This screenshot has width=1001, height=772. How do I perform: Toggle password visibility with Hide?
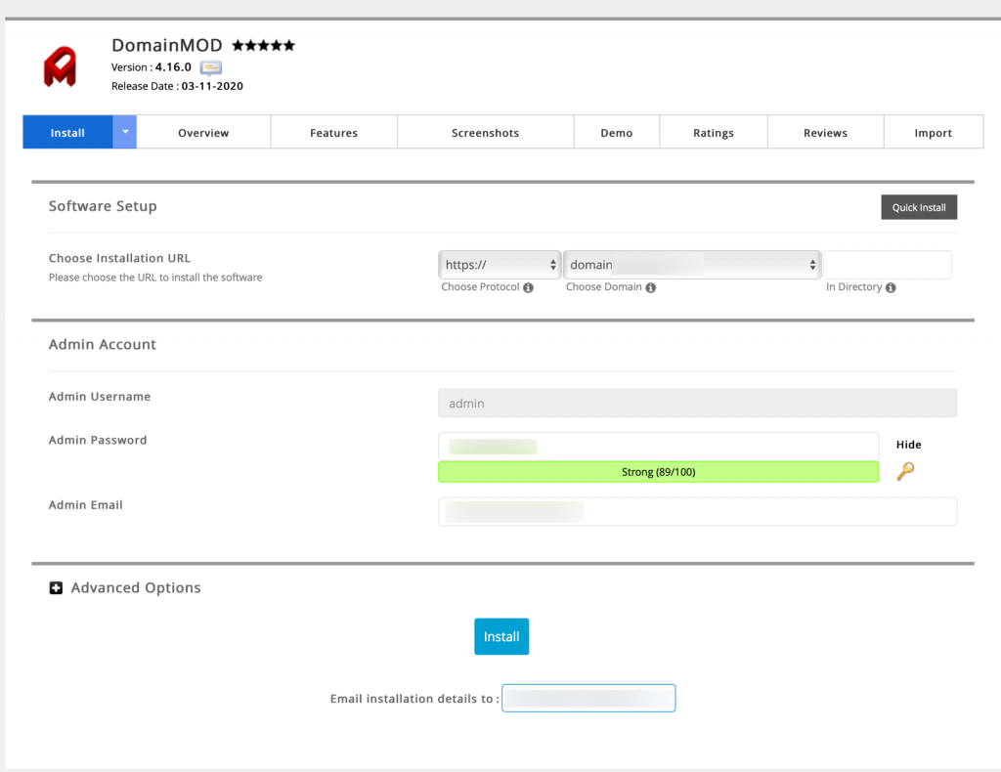(x=908, y=445)
